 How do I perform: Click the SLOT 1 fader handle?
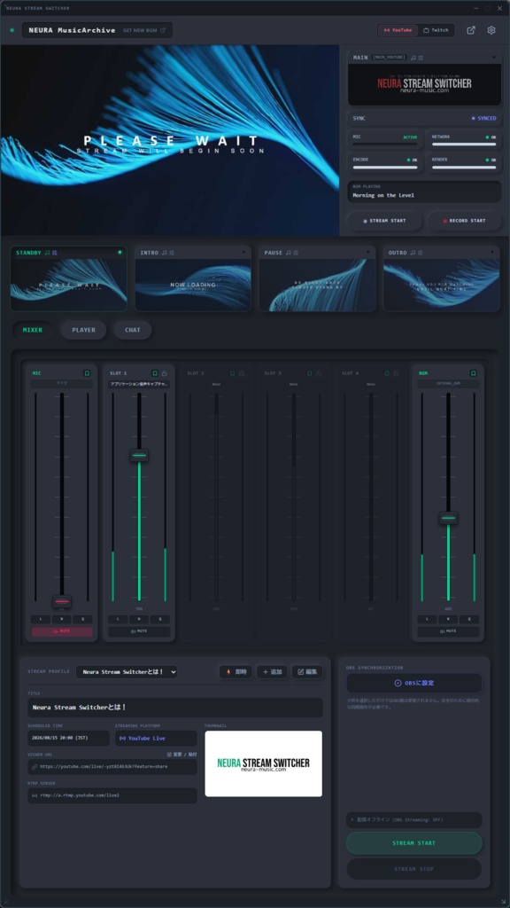[139, 455]
